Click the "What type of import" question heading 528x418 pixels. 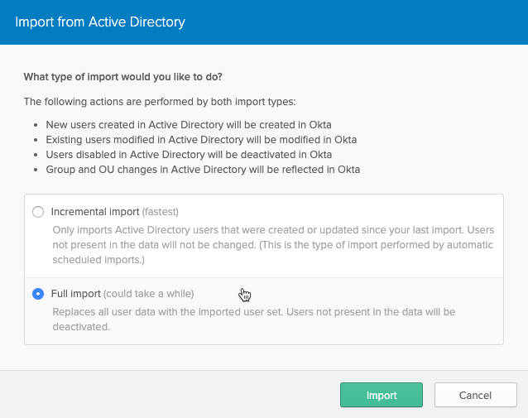pos(122,78)
